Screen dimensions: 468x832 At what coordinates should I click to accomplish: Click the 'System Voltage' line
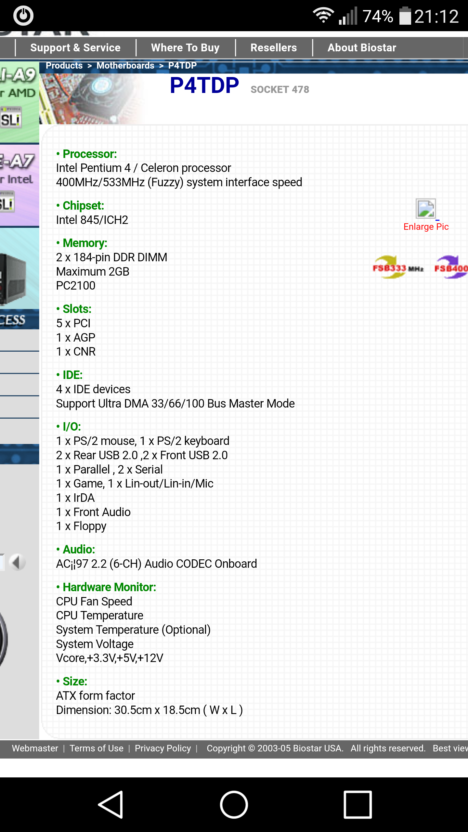click(95, 644)
